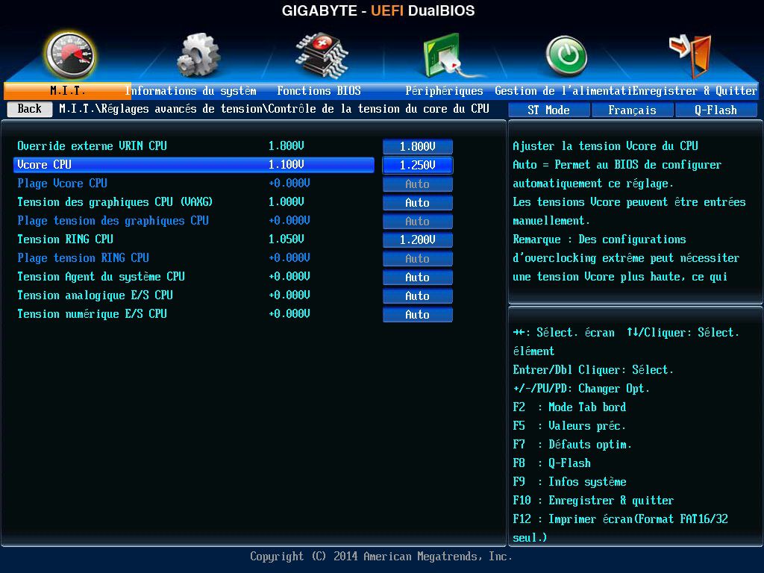Select the Override externe VRIN CPU row
764x573 pixels.
(194, 146)
